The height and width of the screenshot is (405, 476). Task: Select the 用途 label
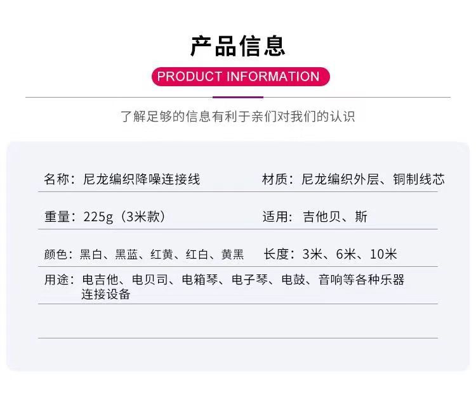click(x=56, y=280)
